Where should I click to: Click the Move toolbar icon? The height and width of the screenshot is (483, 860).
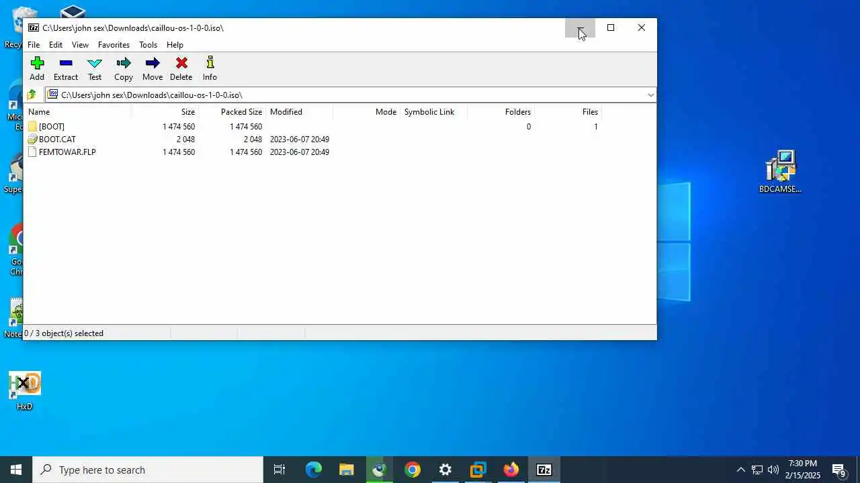[153, 63]
